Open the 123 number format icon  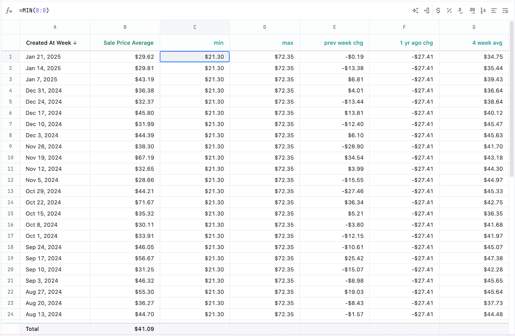click(x=482, y=10)
